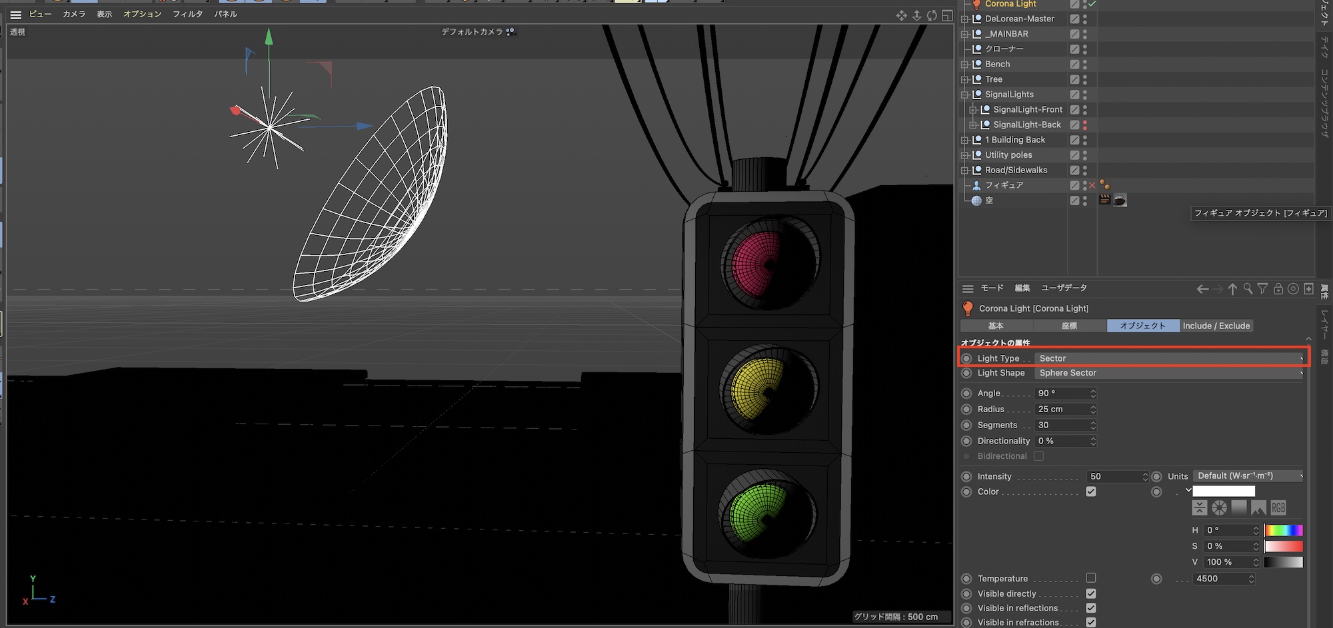
Task: Collapse the SignalLights group in the tree
Action: coord(964,95)
